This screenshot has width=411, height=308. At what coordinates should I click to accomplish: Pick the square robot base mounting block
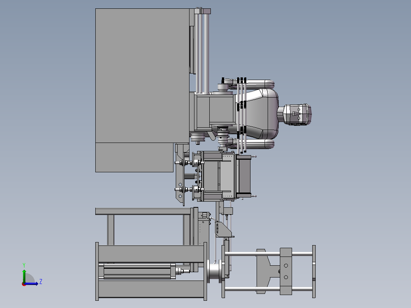coord(216,113)
